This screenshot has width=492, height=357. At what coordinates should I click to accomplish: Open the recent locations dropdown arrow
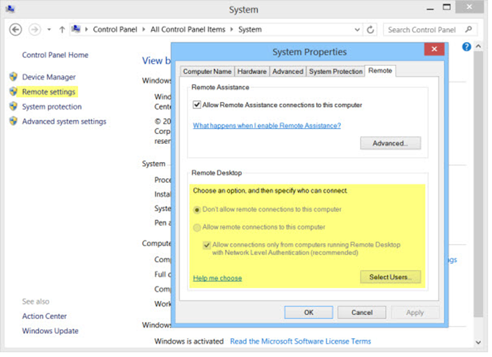pos(49,29)
